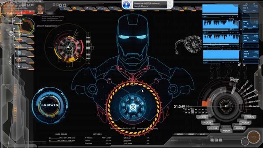This screenshot has height=148, width=263.
Task: Click the glowing arc reactor center
Action: pos(133,107)
